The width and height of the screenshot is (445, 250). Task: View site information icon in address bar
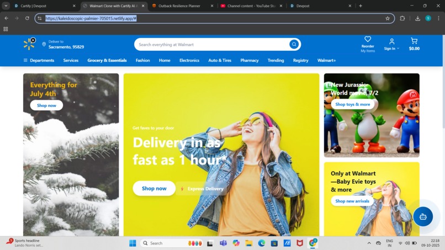click(x=40, y=18)
